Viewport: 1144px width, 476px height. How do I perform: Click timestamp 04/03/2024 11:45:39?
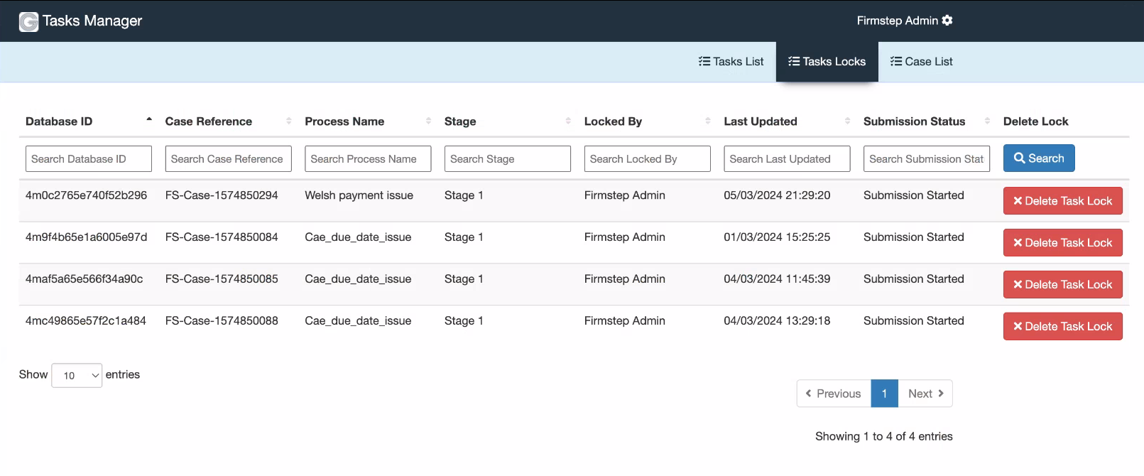(x=777, y=279)
